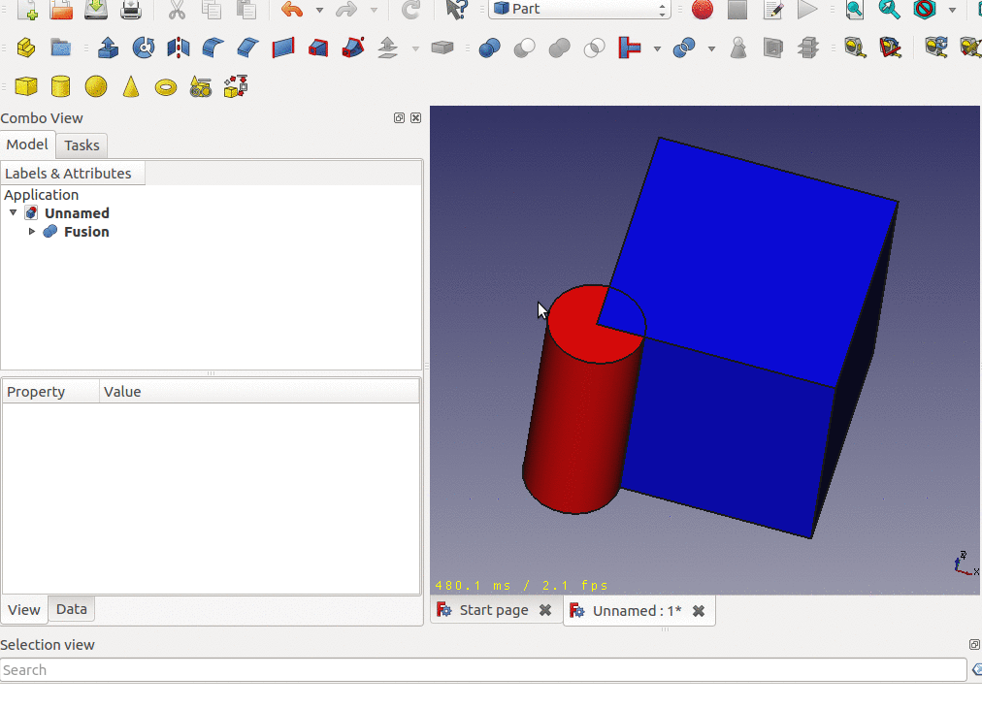Open the undo history dropdown arrow
This screenshot has height=708, width=982.
tap(319, 11)
